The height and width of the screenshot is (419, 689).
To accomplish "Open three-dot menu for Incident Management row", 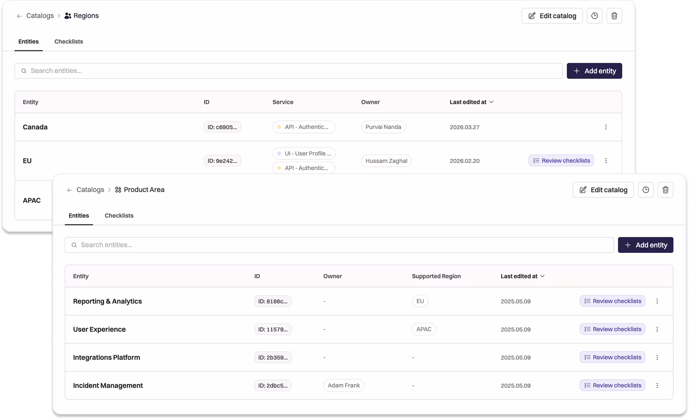I will click(x=657, y=385).
